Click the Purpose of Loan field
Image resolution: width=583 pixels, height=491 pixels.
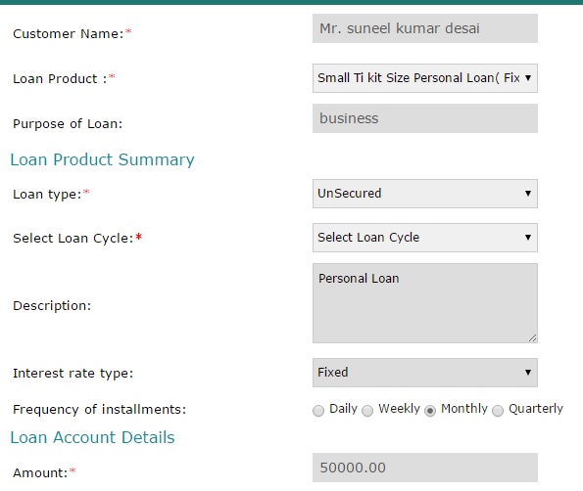click(x=425, y=118)
